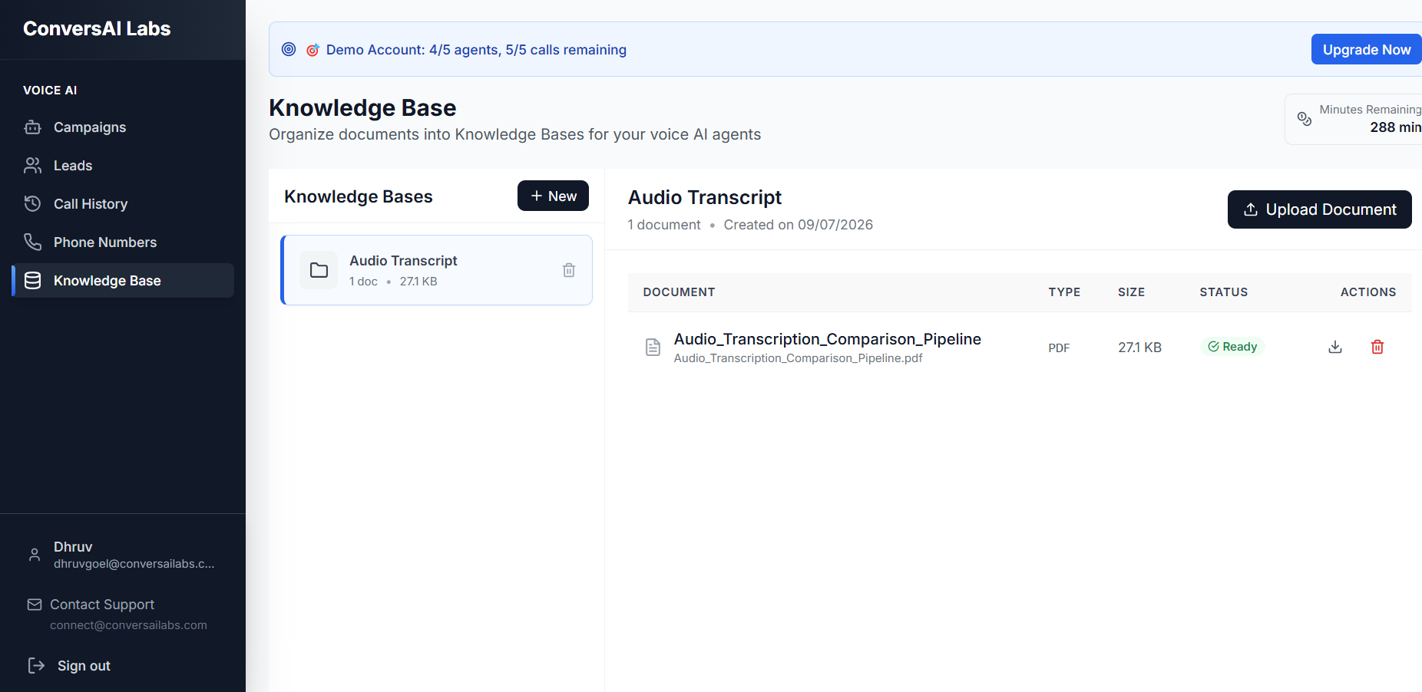
Task: Open Phone Numbers page
Action: (x=123, y=242)
